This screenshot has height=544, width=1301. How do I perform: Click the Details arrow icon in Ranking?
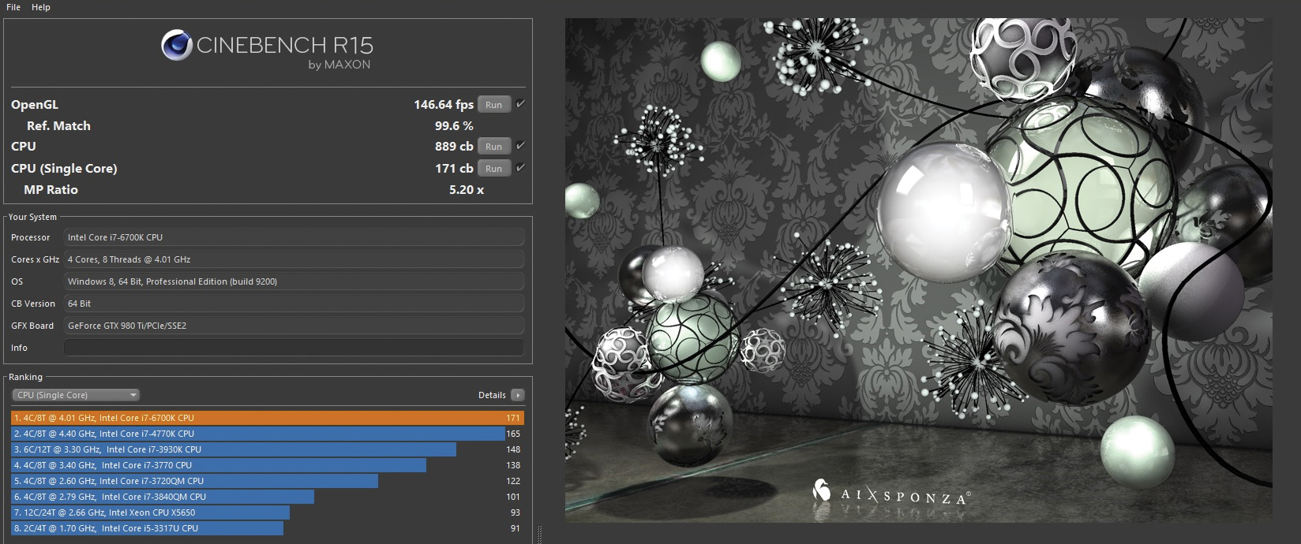[x=518, y=395]
